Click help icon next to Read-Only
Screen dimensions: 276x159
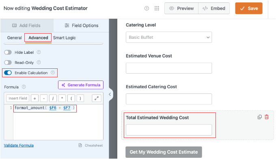coord(39,62)
